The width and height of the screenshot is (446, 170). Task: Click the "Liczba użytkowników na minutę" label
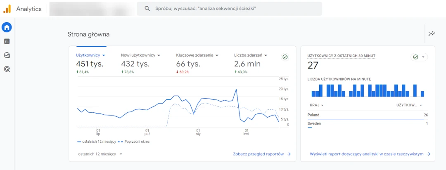click(339, 79)
